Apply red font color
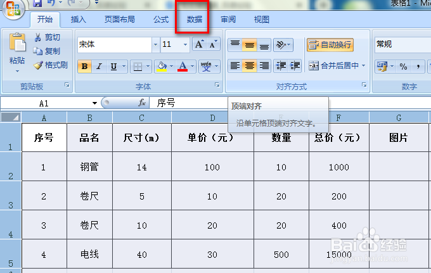 tap(183, 67)
